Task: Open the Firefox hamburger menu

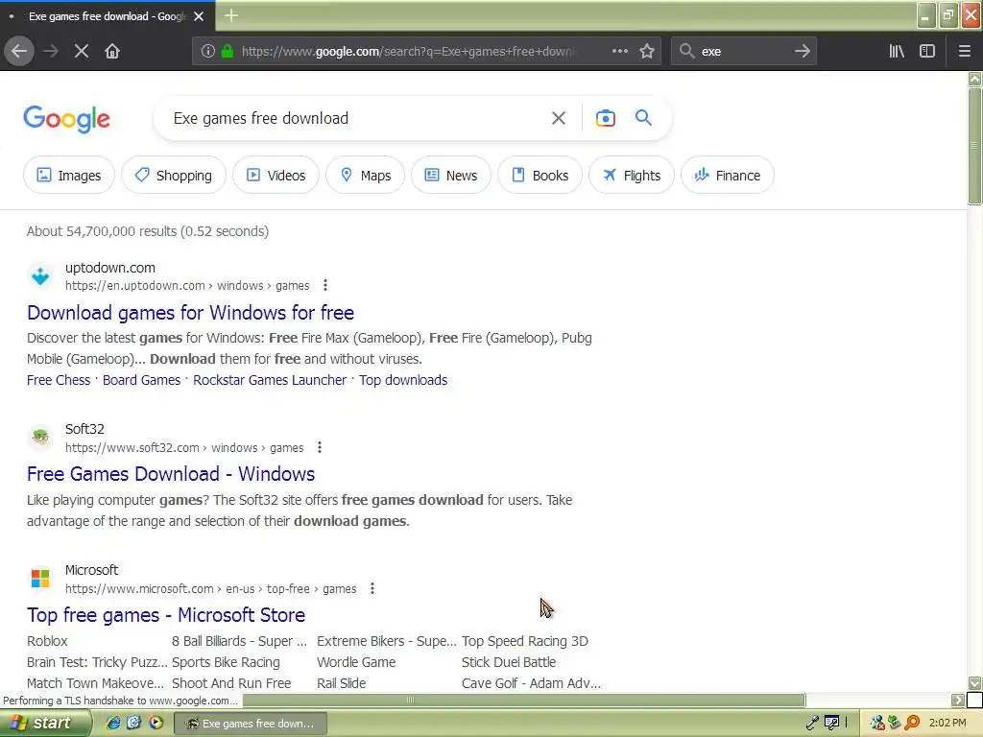Action: click(x=964, y=52)
